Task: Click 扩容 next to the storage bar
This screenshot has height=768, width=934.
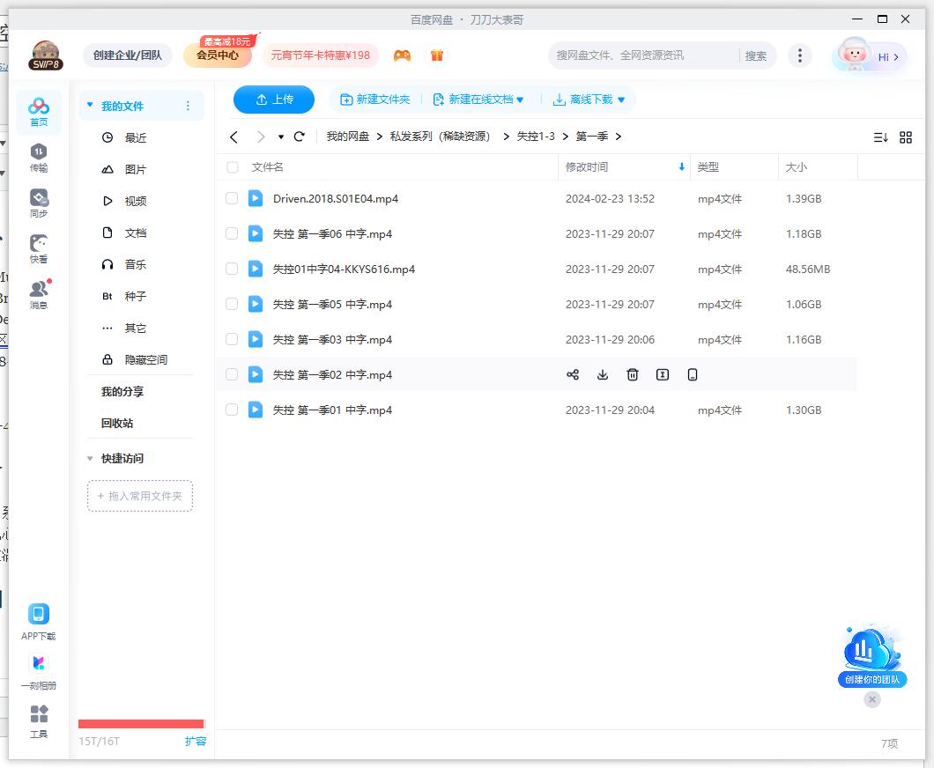Action: pyautogui.click(x=196, y=741)
